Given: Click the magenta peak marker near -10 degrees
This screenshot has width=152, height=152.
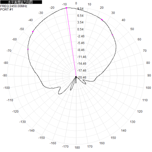Looking at the screenshot, I should coord(66,8).
